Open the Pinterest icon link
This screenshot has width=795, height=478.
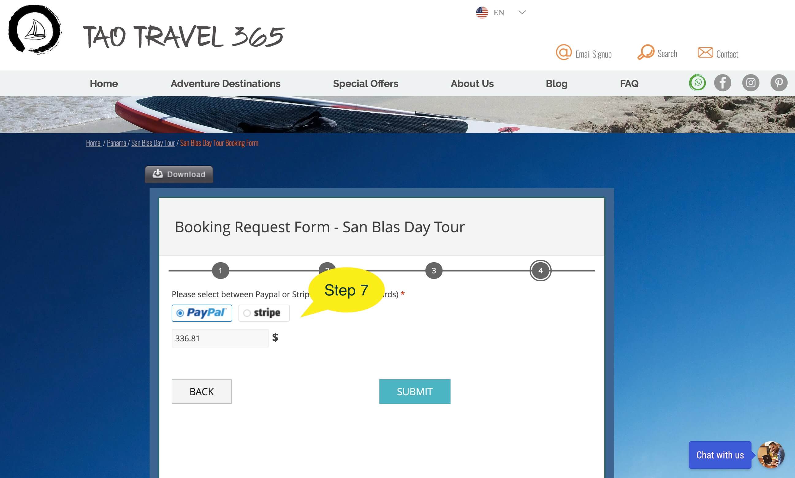tap(778, 83)
